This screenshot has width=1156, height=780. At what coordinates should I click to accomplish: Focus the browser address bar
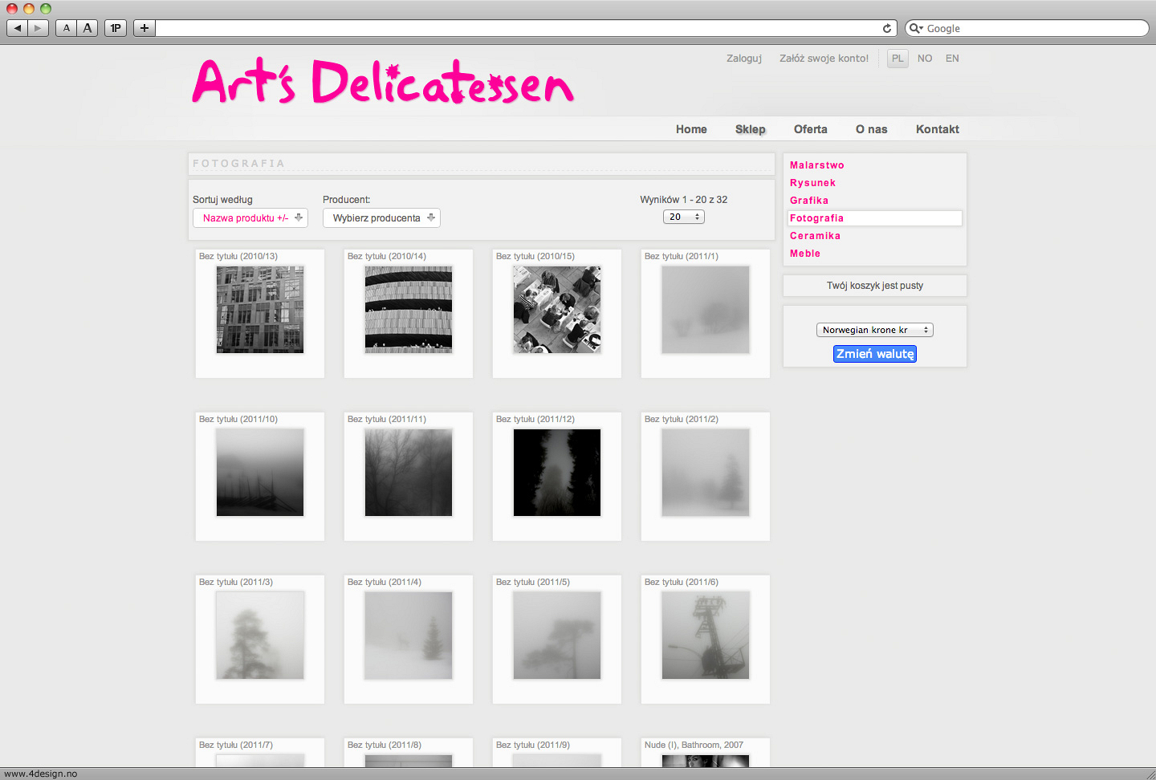click(x=518, y=28)
